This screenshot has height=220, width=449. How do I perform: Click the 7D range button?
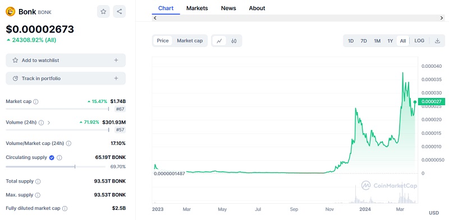point(364,41)
